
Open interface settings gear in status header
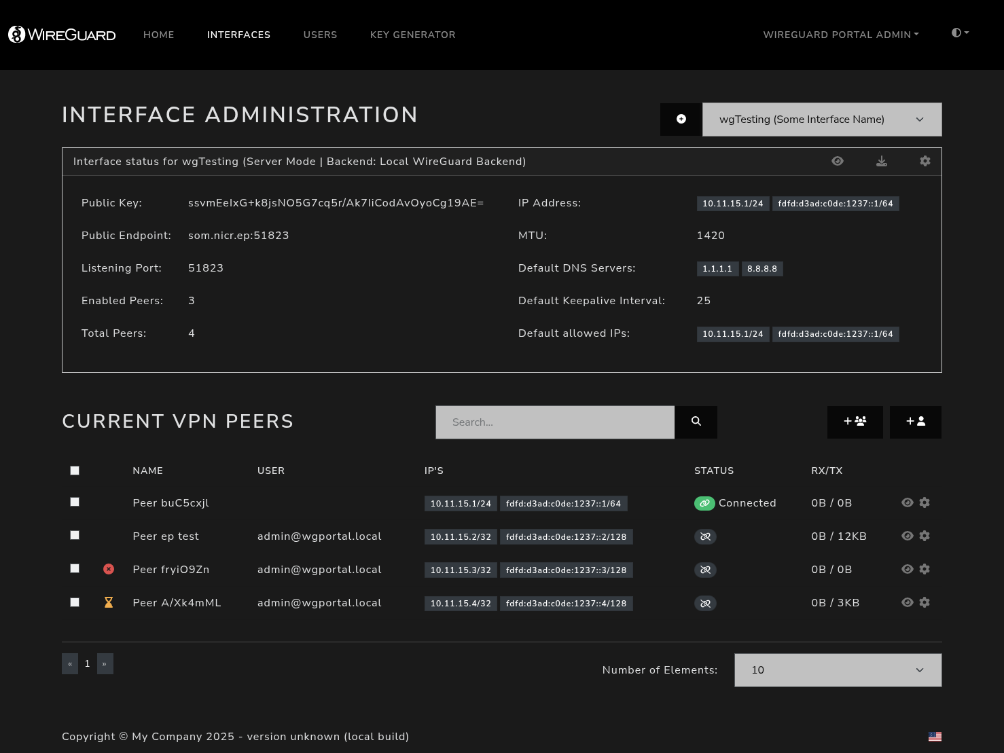tap(925, 162)
